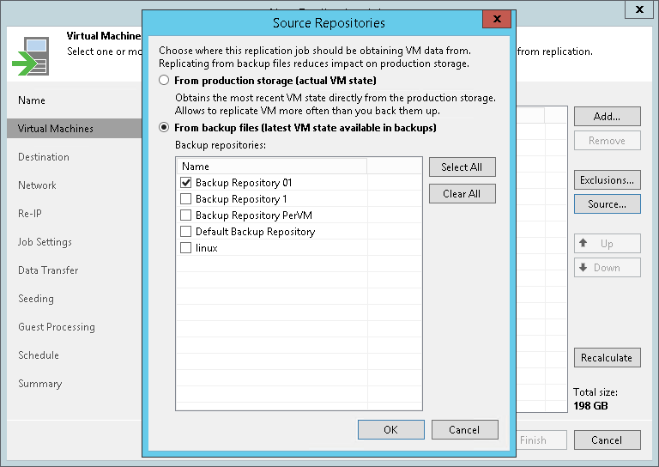The image size is (659, 467).
Task: Select From production storage radio option
Action: click(x=164, y=81)
